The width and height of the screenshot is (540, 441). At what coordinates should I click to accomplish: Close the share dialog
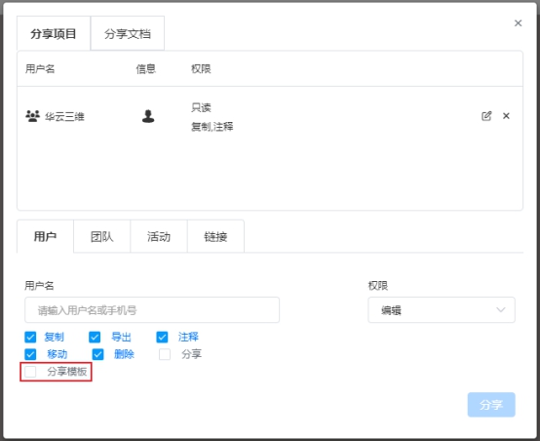[x=518, y=23]
